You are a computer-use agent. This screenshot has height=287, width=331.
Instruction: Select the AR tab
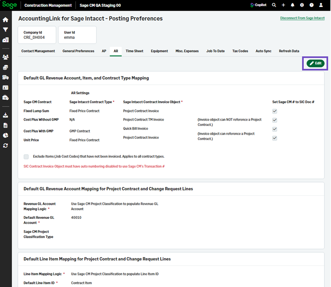pos(116,51)
